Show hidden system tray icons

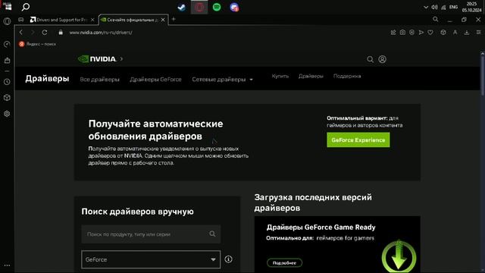(x=426, y=7)
